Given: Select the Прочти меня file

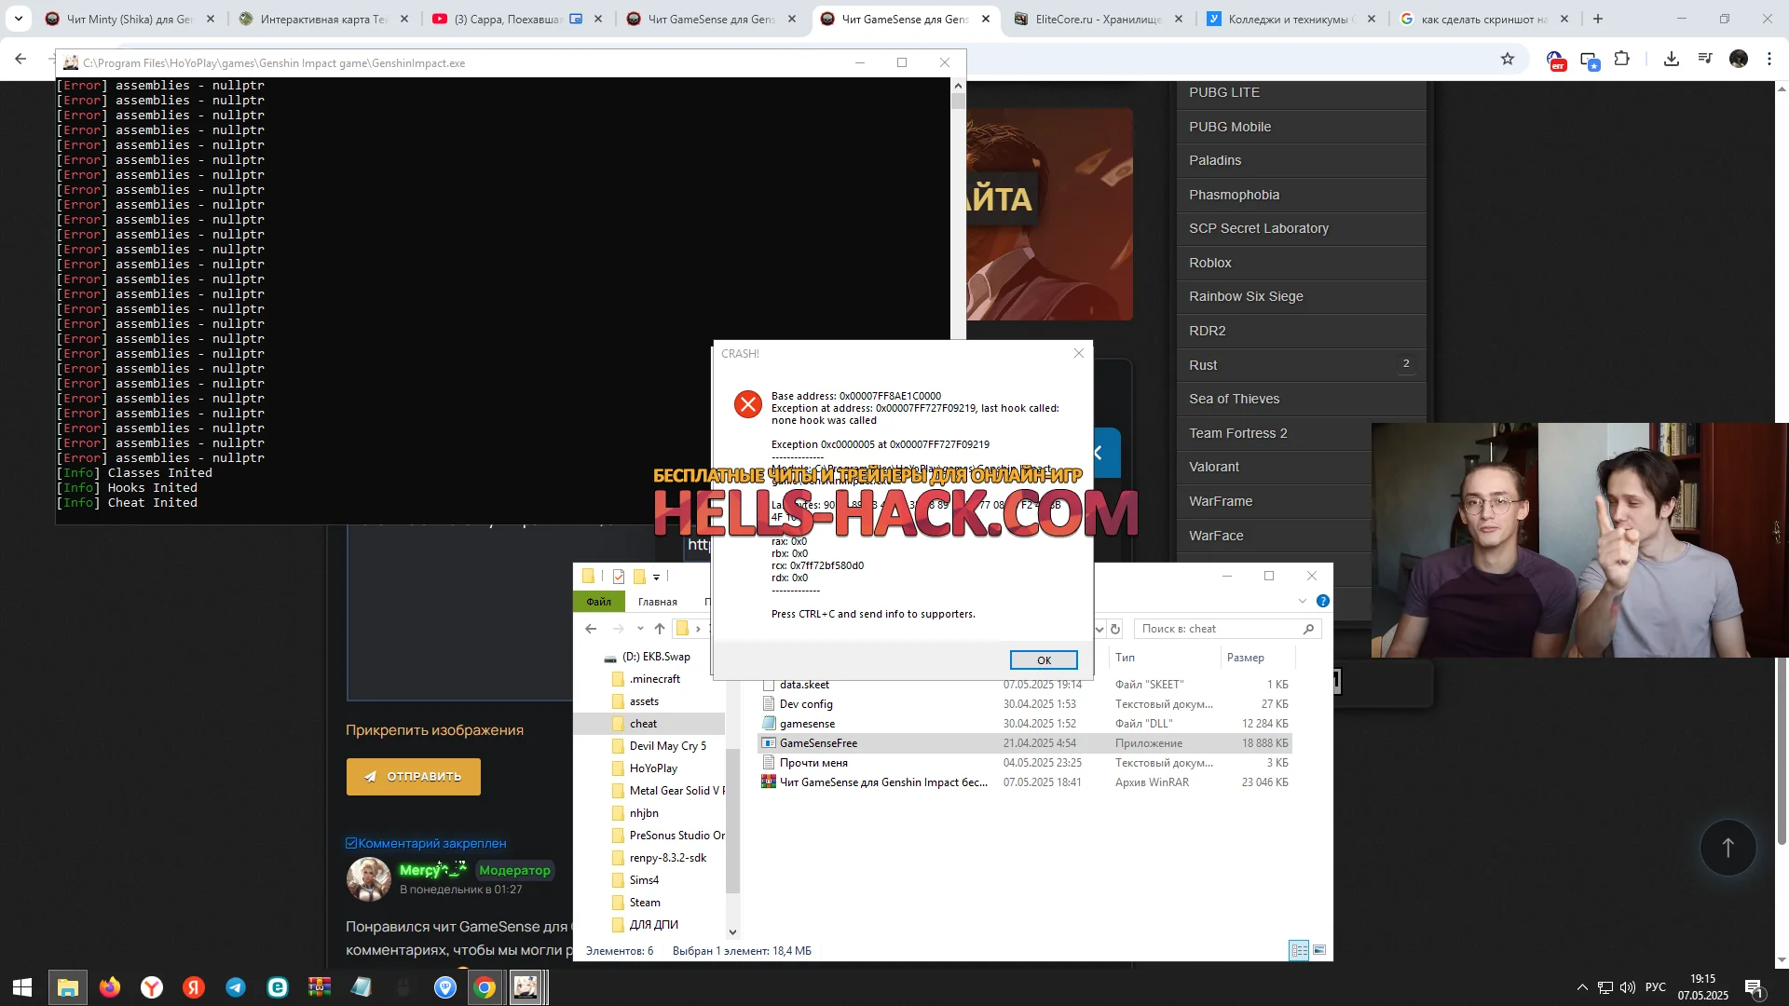Looking at the screenshot, I should [x=1025, y=763].
